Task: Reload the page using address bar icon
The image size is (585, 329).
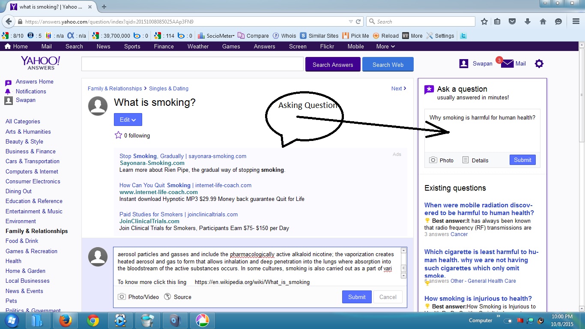Action: tap(358, 21)
